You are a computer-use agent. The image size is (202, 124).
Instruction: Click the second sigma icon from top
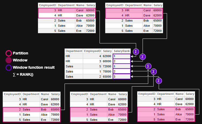click(143, 57)
